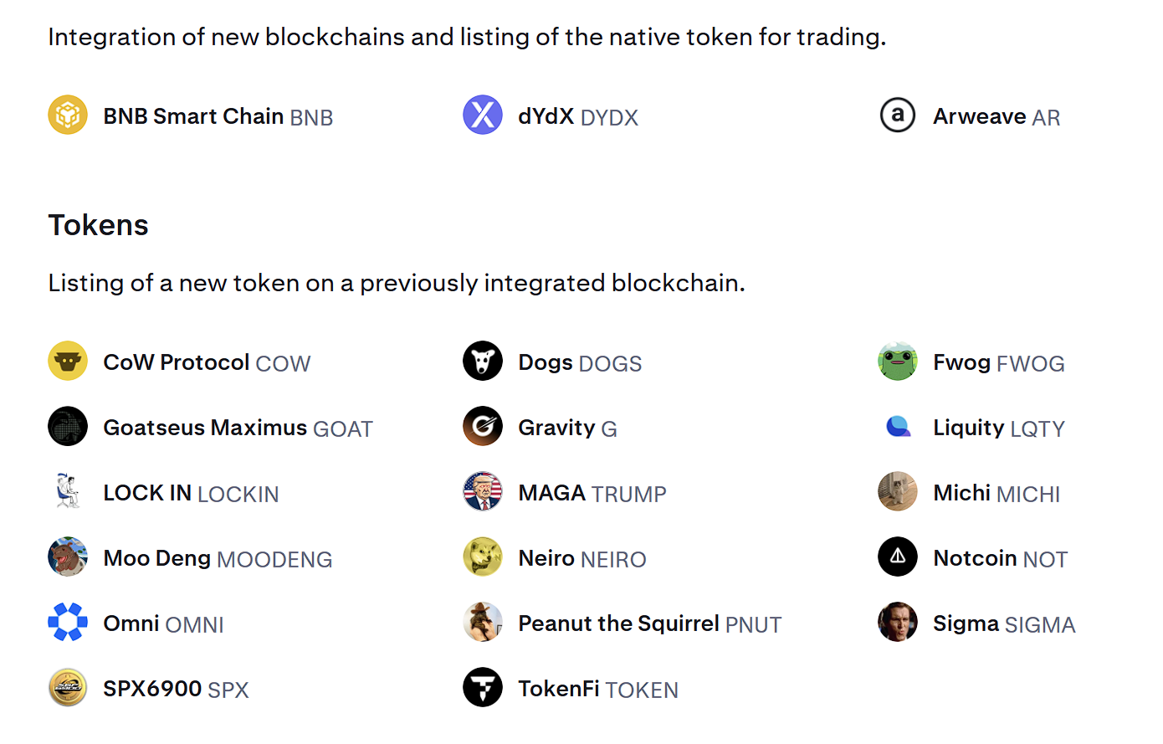Click the Michi cat thumbnail
Viewport: 1163px width, 744px height.
898,492
